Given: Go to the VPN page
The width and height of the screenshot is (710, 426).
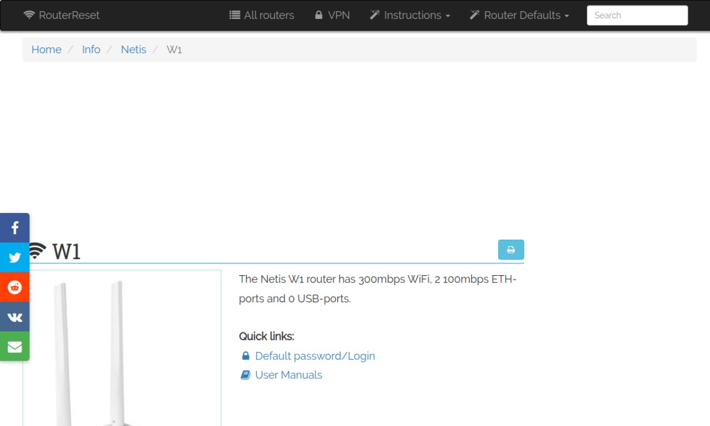Looking at the screenshot, I should (332, 15).
